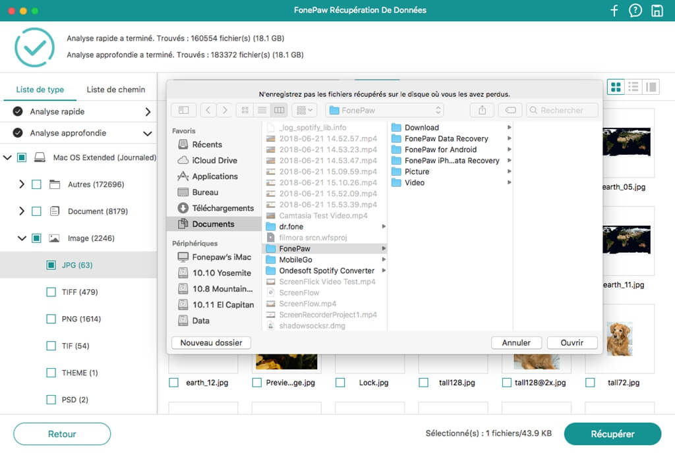Select Documents in Favoris sidebar
The image size is (675, 455).
(x=214, y=224)
